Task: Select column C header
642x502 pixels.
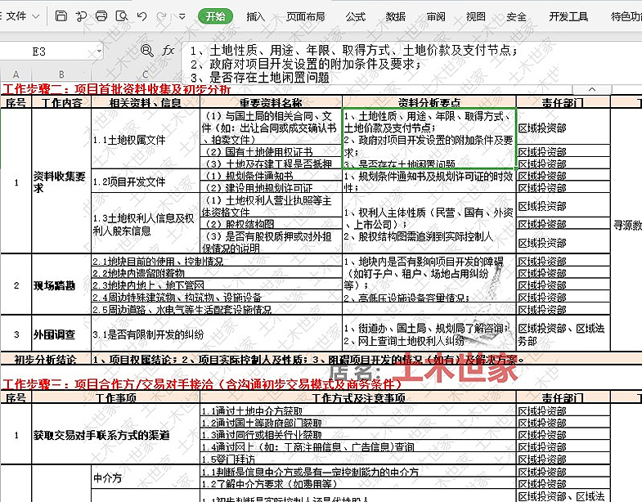Action: (x=146, y=74)
